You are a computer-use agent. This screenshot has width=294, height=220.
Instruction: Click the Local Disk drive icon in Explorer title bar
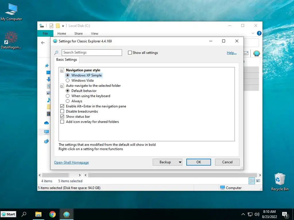click(x=42, y=25)
